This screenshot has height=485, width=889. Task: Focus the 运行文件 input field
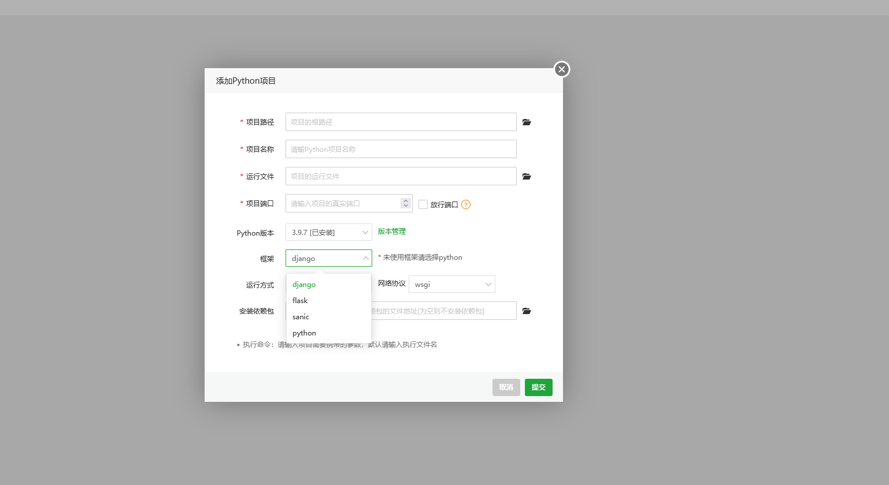[401, 176]
